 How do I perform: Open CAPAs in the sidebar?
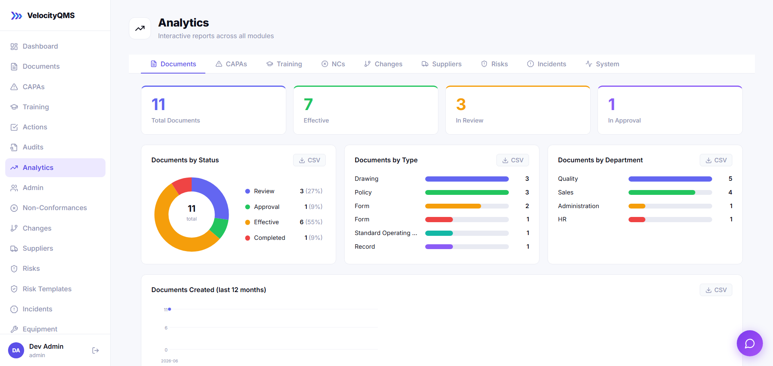tap(55, 87)
